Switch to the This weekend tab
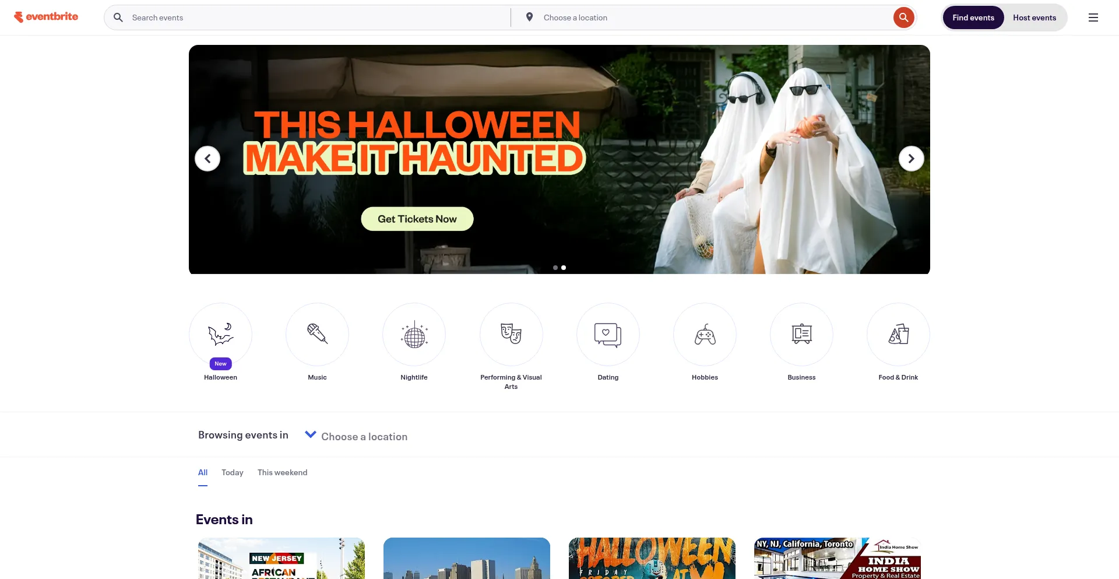1119x579 pixels. tap(282, 472)
